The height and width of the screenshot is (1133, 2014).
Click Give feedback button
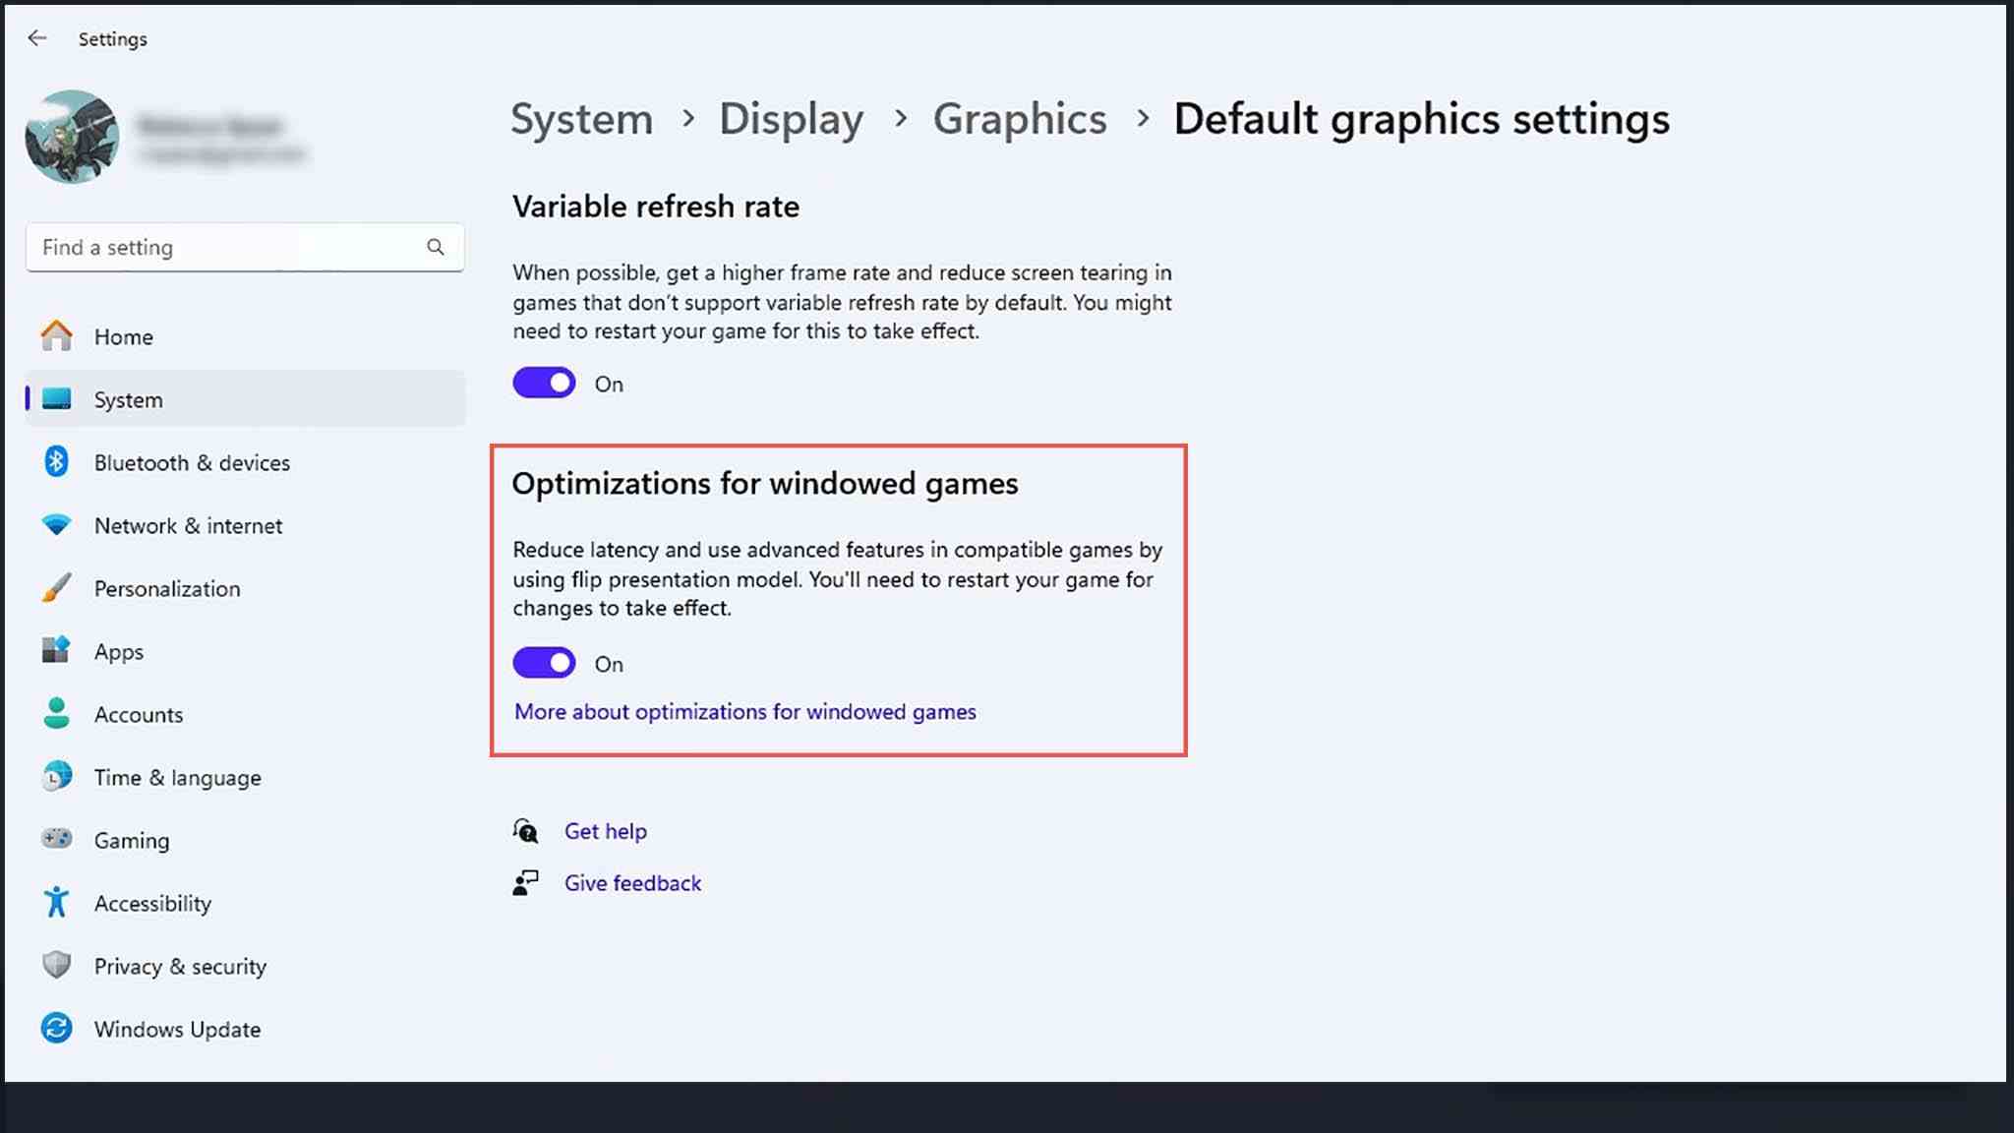pyautogui.click(x=632, y=881)
